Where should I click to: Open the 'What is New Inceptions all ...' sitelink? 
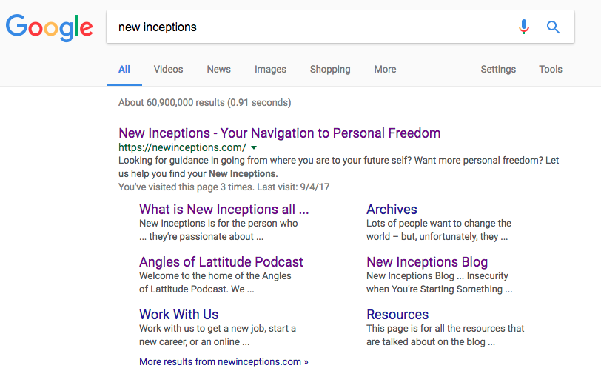224,210
